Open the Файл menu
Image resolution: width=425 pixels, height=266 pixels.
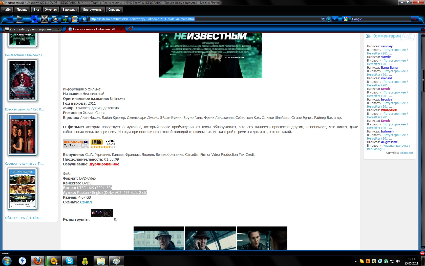(x=7, y=10)
